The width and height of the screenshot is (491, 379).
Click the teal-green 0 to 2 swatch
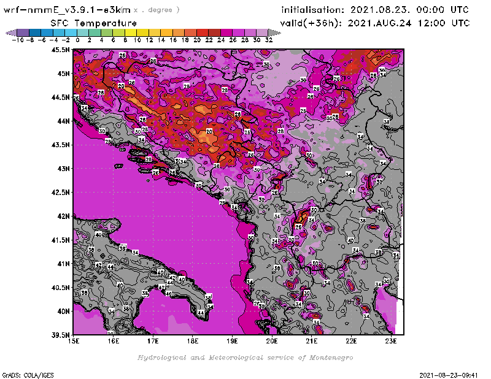[83, 33]
